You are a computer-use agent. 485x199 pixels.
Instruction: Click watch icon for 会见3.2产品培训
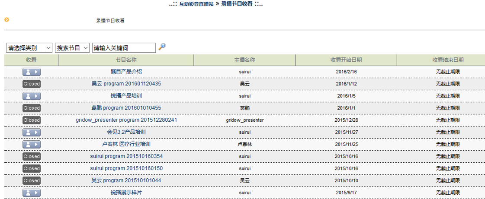point(31,132)
